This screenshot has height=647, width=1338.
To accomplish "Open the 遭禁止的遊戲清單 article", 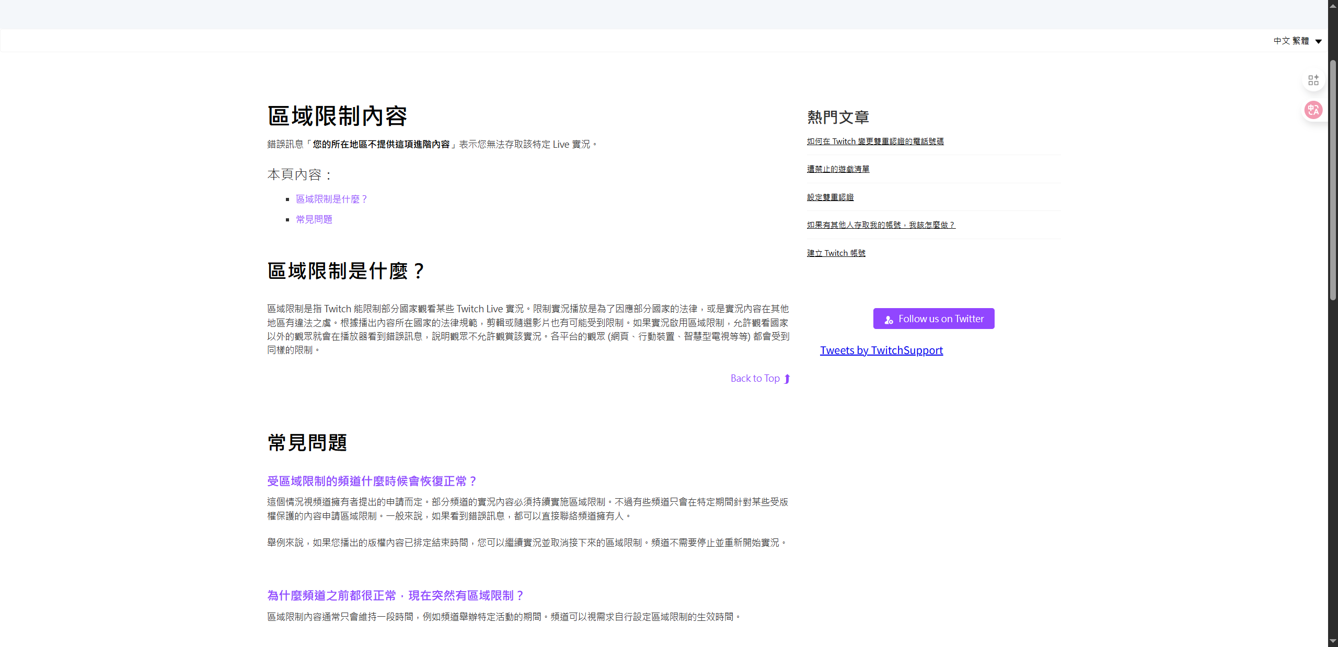I will [x=838, y=169].
